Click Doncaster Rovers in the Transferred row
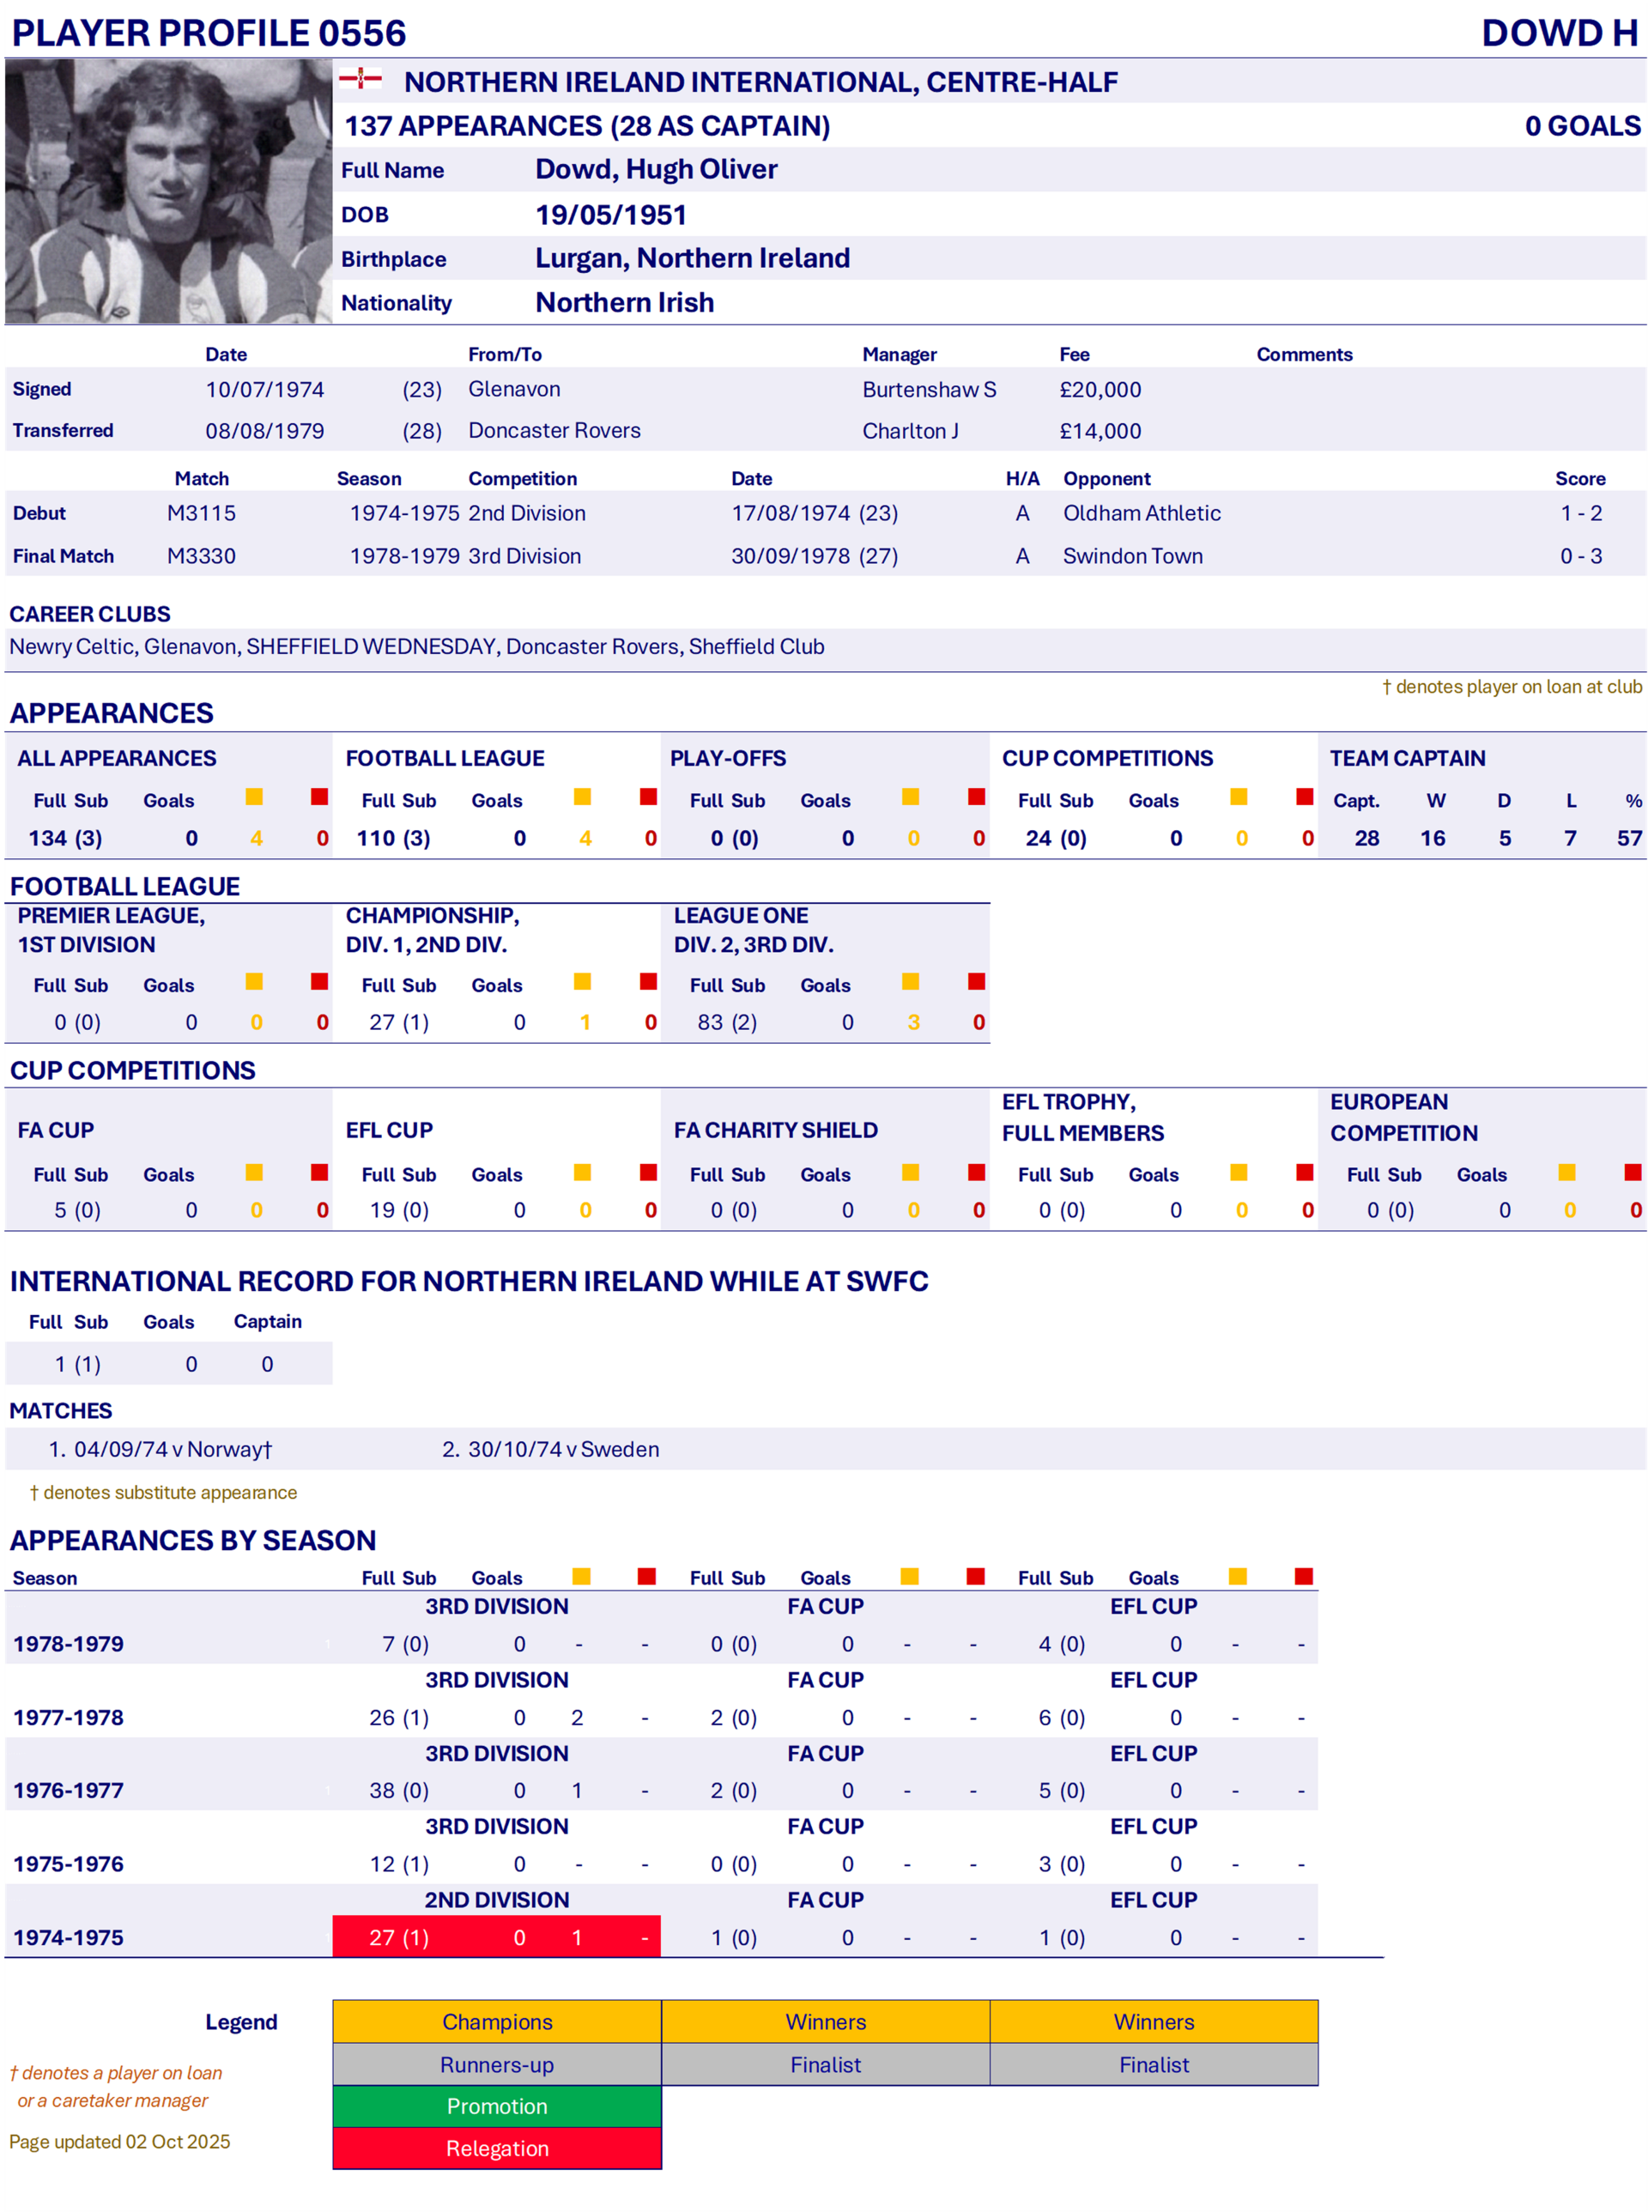The image size is (1648, 2212). (x=554, y=430)
